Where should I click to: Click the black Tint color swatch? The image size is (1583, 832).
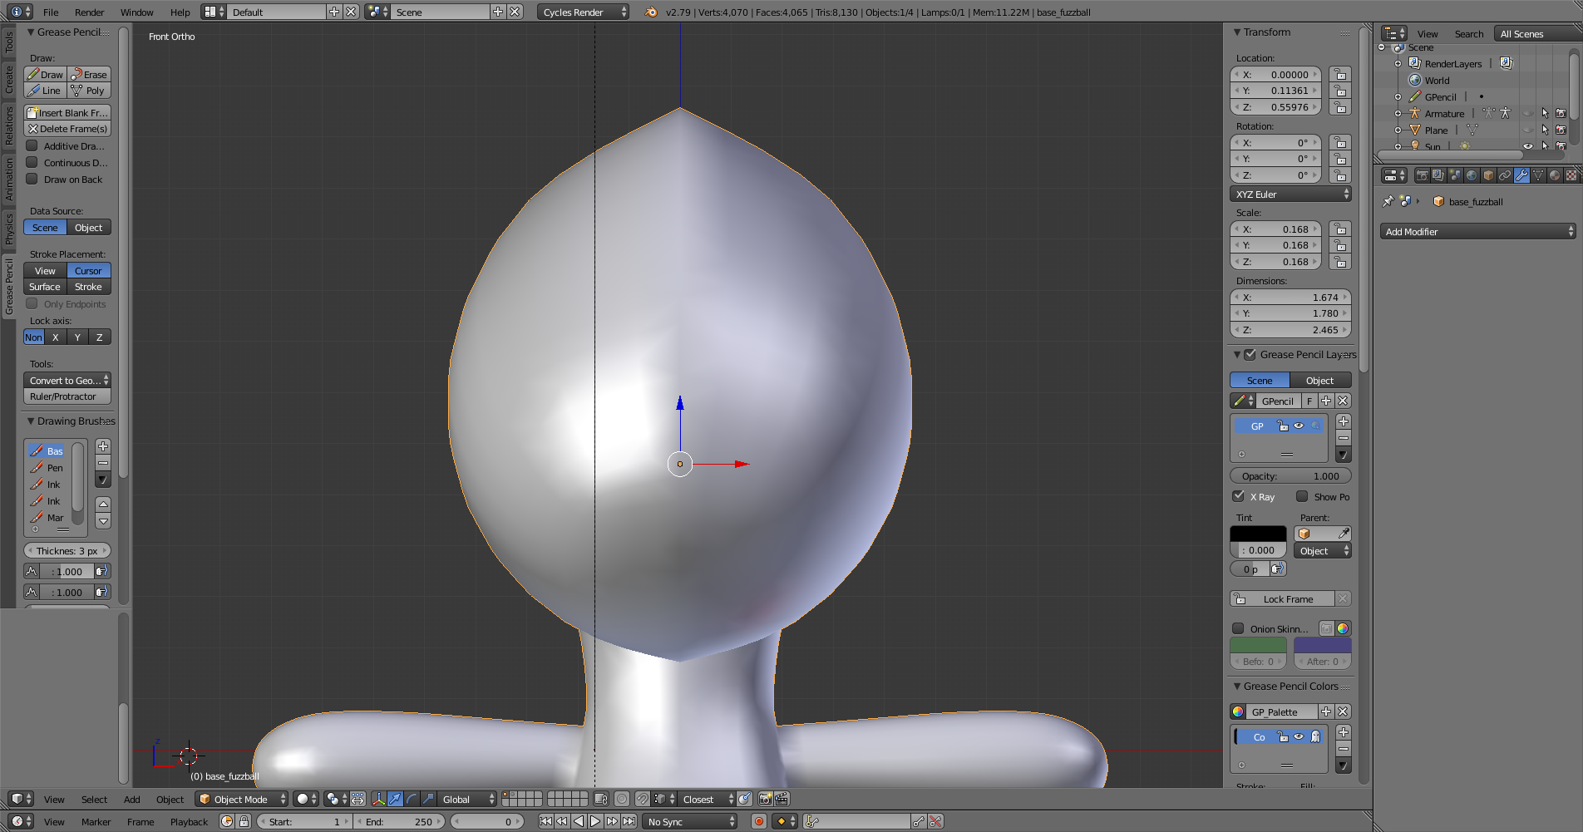1258,534
